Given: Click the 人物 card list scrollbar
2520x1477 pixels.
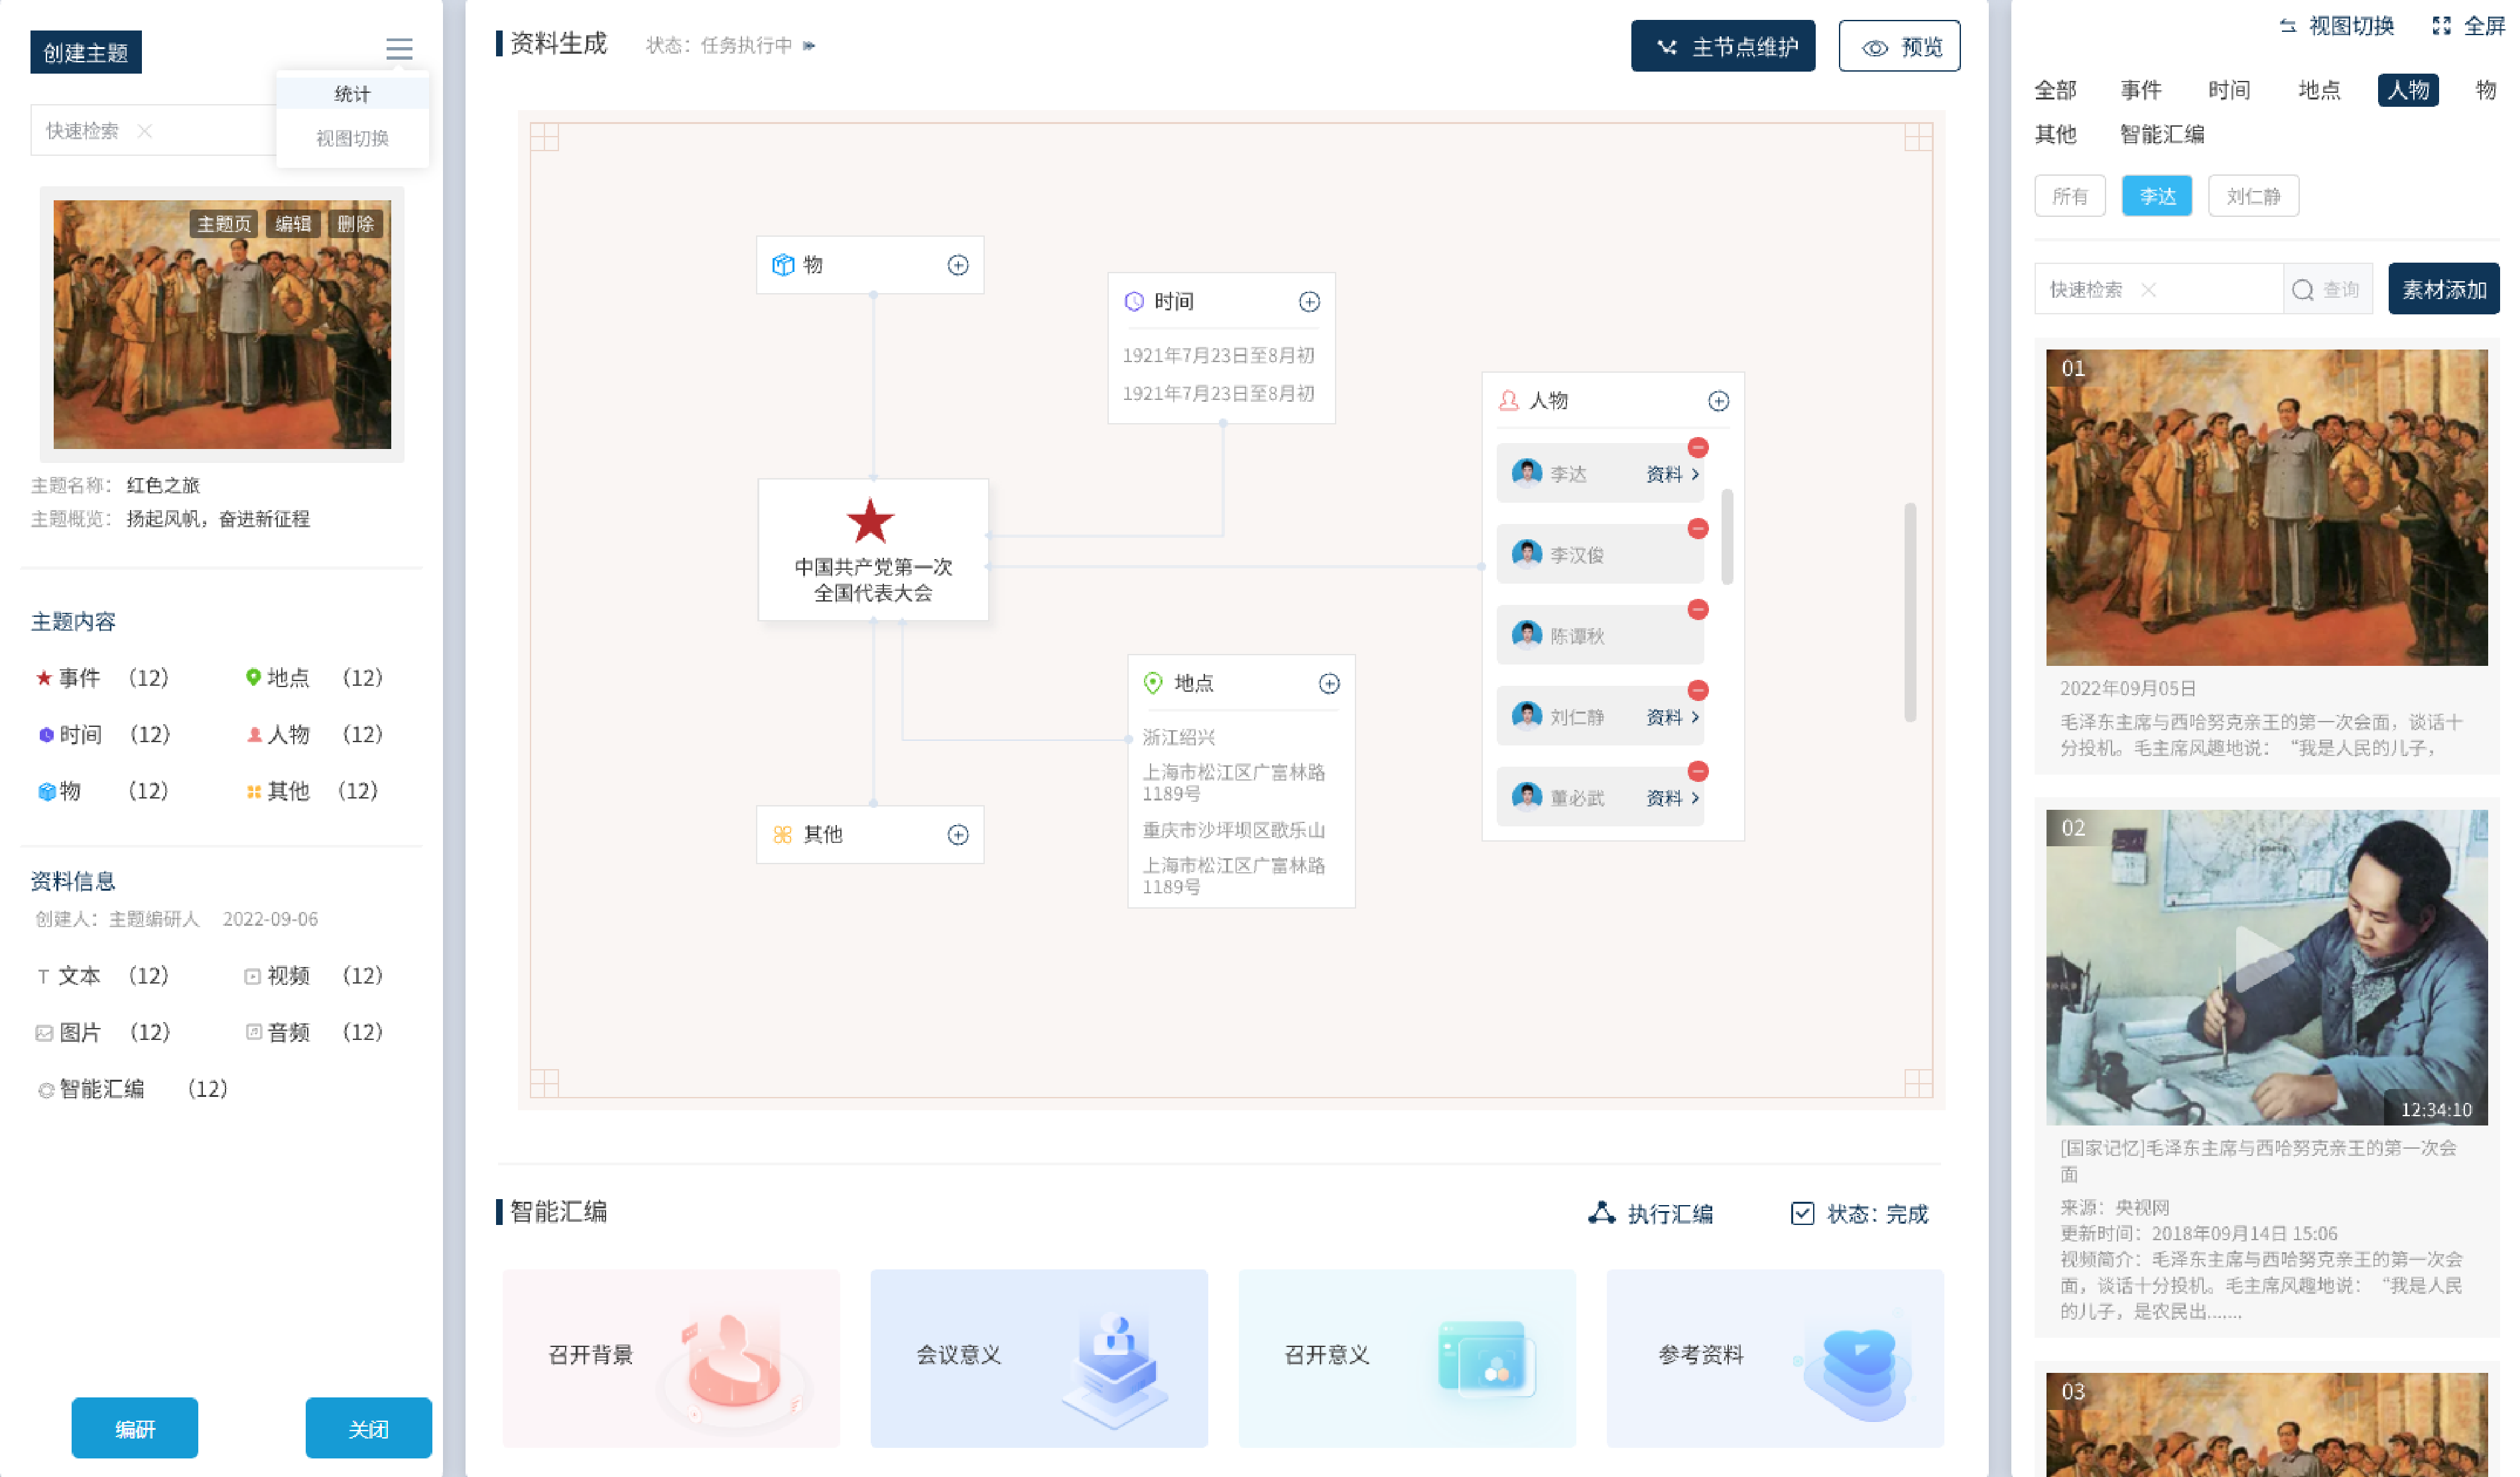Looking at the screenshot, I should pyautogui.click(x=1726, y=537).
